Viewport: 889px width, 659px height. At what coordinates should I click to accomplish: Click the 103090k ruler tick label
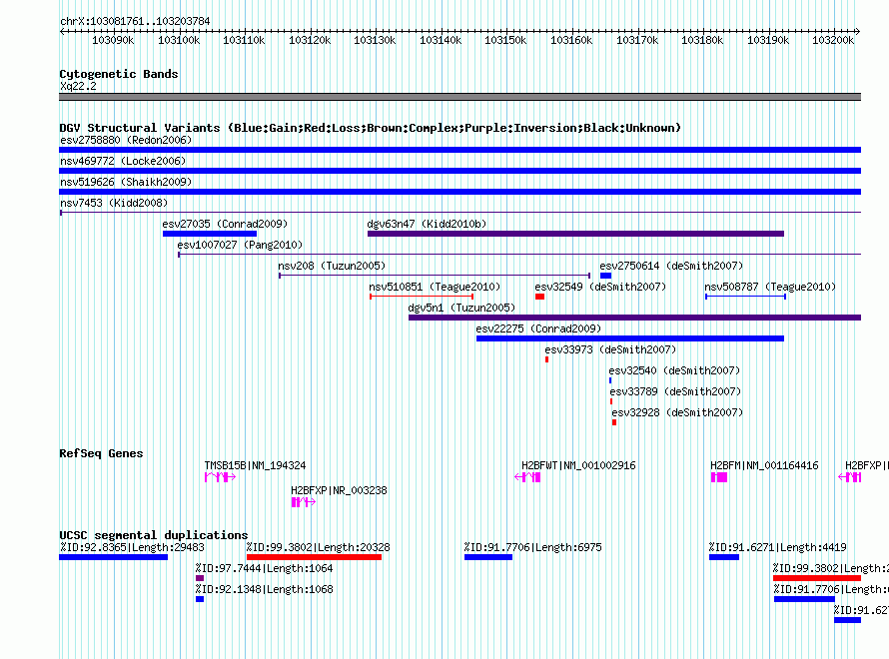[x=113, y=40]
